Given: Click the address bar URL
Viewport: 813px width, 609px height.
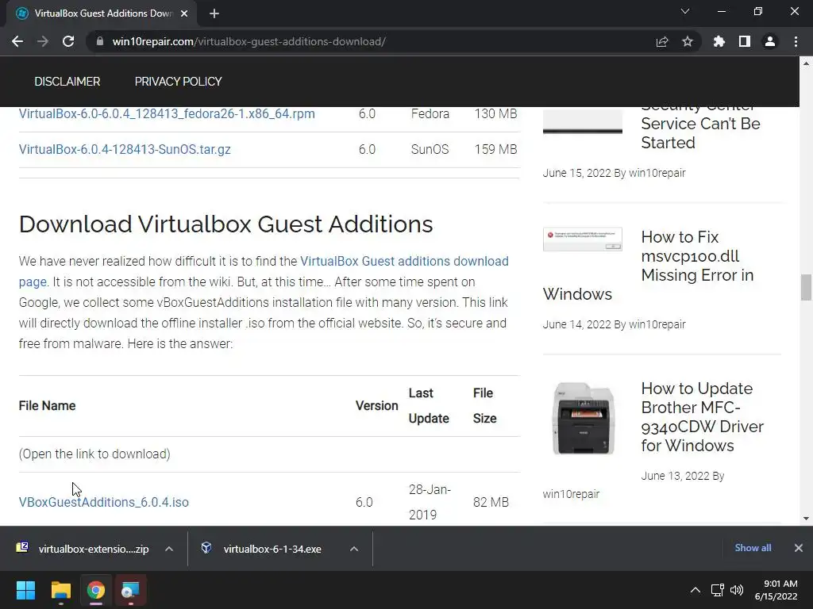Looking at the screenshot, I should click(249, 41).
